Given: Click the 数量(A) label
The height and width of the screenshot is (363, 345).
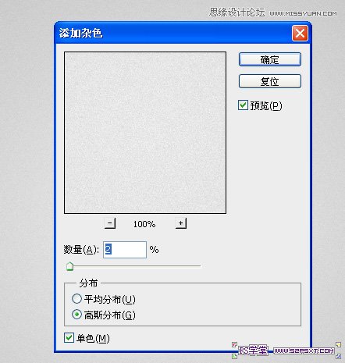Looking at the screenshot, I should click(81, 250).
